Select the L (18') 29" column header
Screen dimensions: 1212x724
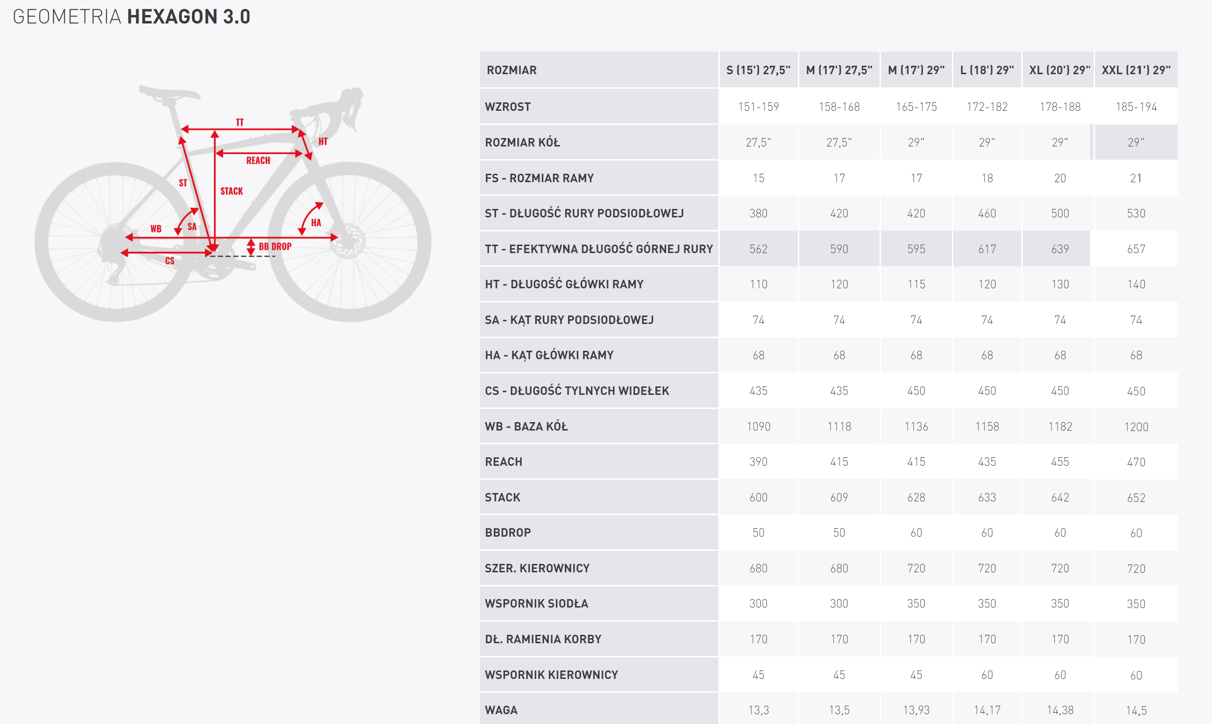tap(987, 70)
